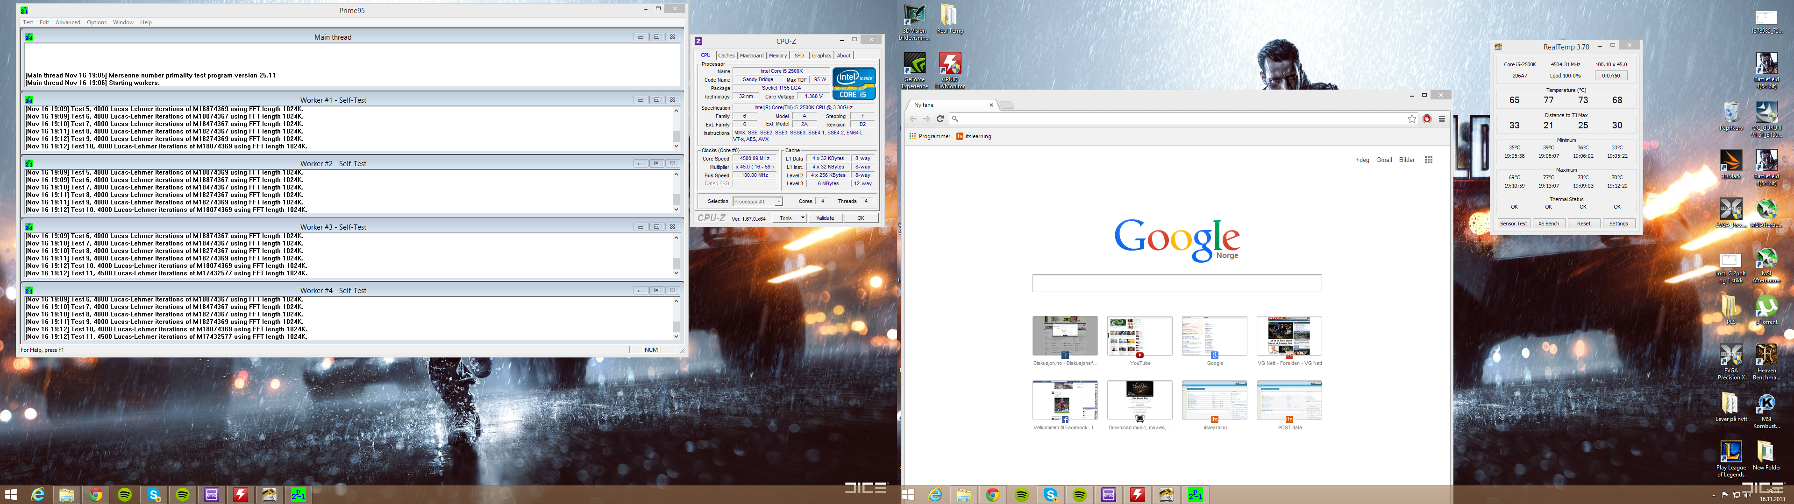The image size is (1794, 504).
Task: Open Prime95 Advanced menu
Action: pos(68,22)
